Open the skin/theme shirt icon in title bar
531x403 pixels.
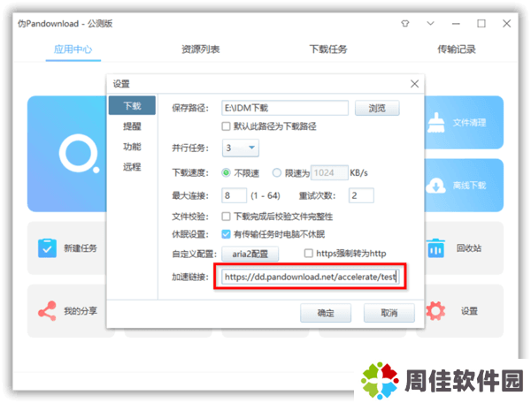[x=404, y=23]
